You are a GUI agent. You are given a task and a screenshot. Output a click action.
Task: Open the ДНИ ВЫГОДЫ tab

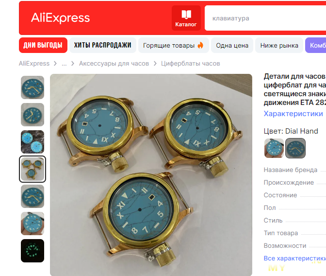43,45
